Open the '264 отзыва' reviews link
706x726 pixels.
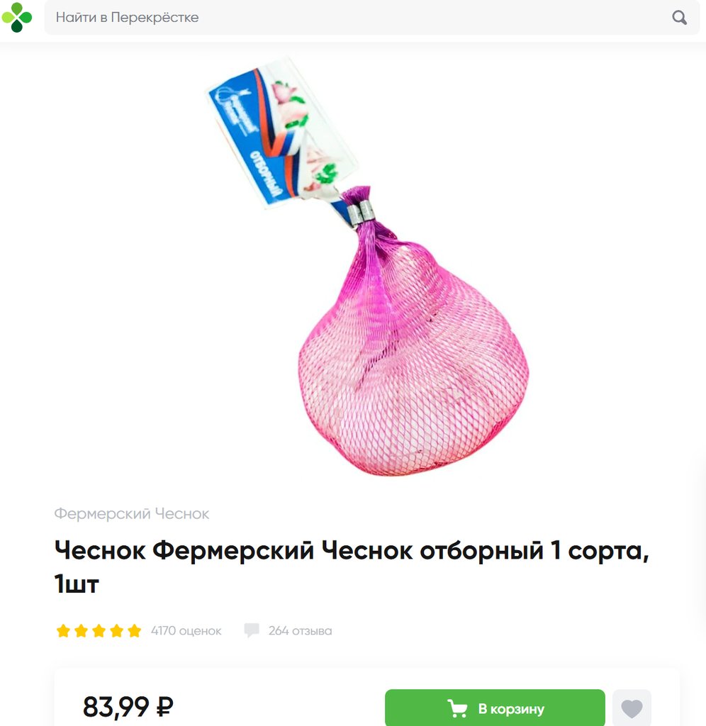pos(300,630)
